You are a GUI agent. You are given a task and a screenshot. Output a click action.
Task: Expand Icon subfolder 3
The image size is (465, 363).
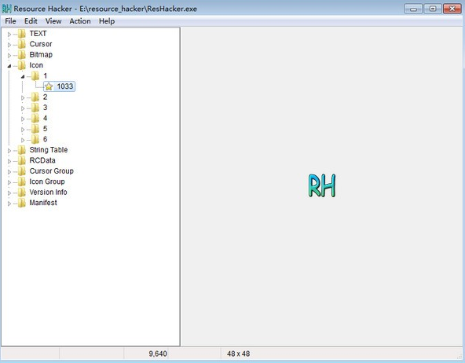pos(23,108)
